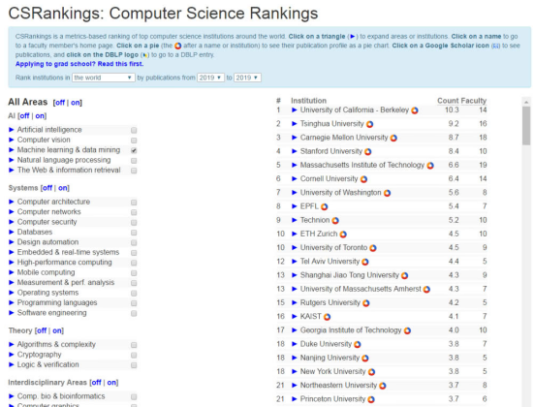
Task: Open Nanjing University pie chart
Action: (x=365, y=359)
